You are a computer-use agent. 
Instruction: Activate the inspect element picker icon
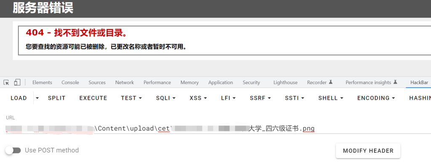pos(6,82)
